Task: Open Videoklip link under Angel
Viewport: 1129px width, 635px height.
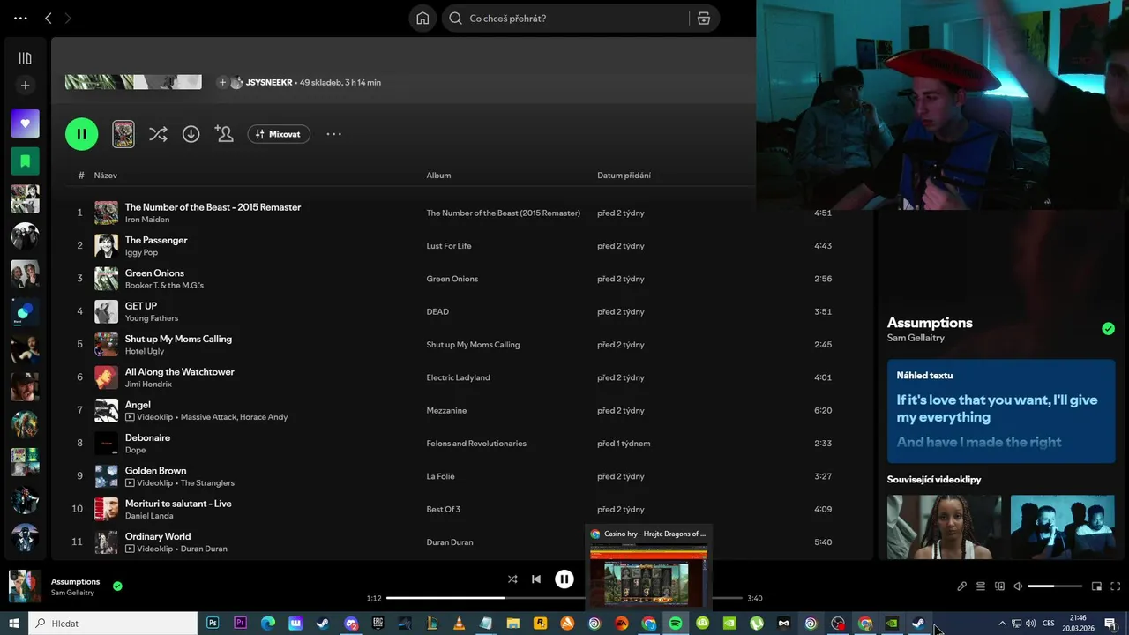Action: [x=149, y=417]
